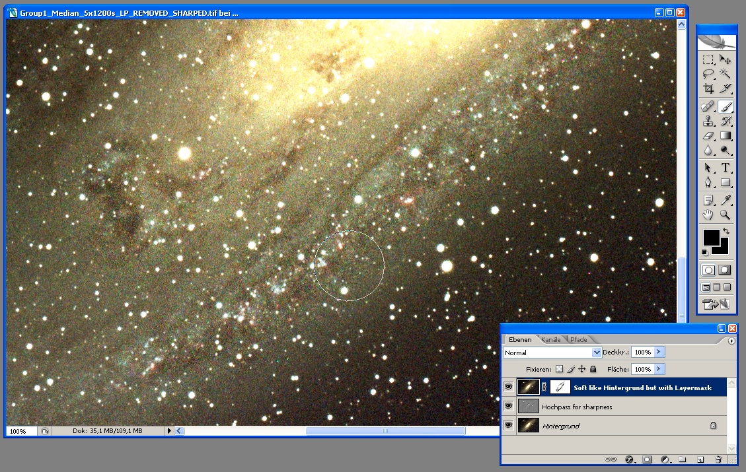Toggle lock transparent pixels
Screen dimensions: 746x472
tap(560, 369)
